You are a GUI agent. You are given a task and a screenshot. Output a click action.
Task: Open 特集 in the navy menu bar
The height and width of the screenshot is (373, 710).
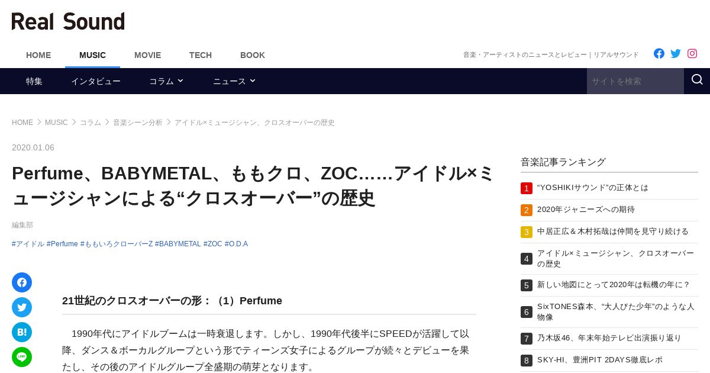[x=34, y=81]
